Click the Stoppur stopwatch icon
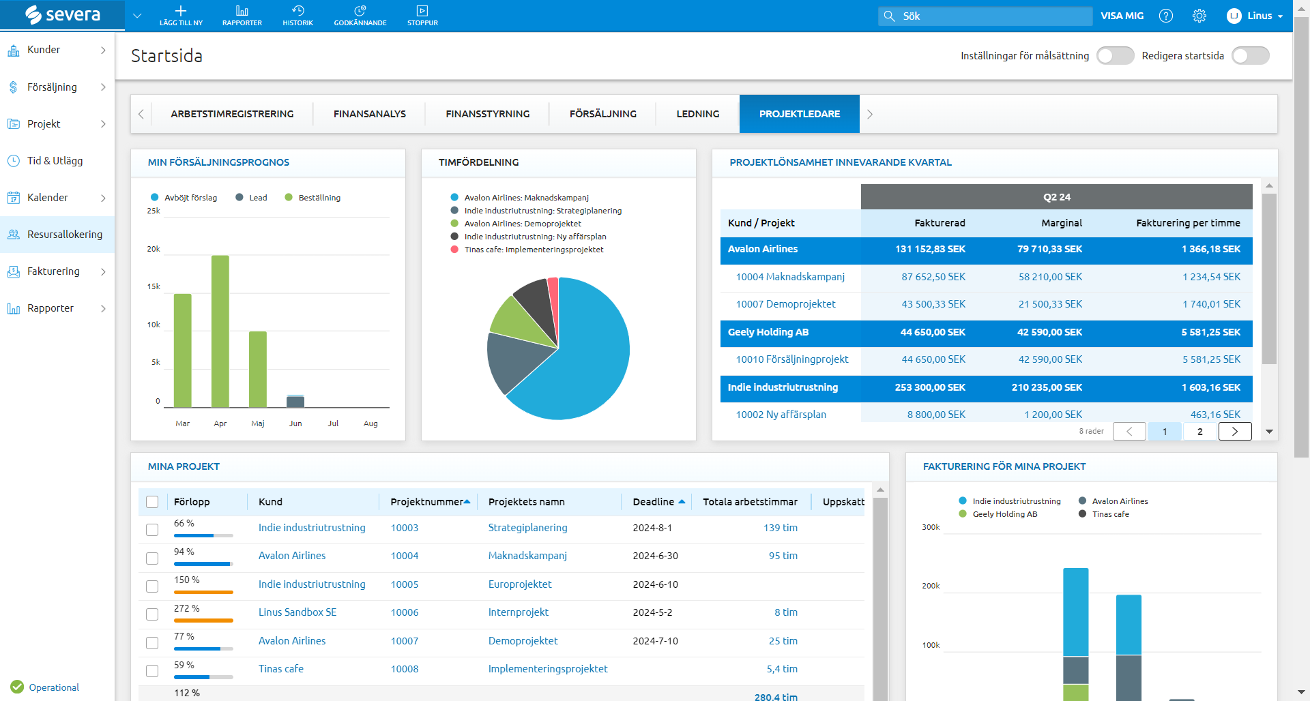 422,12
